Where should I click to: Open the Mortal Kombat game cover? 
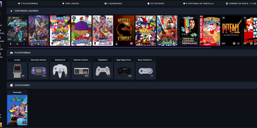click(124, 30)
